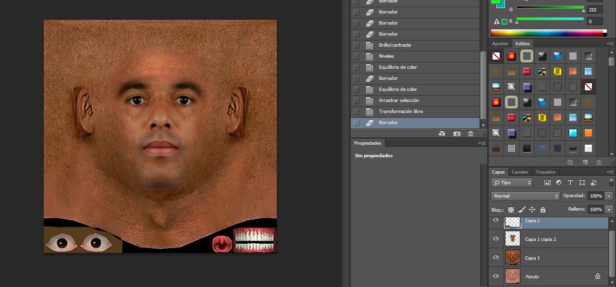Click the pixel layer filter icon
This screenshot has width=616, height=287.
coord(547,183)
